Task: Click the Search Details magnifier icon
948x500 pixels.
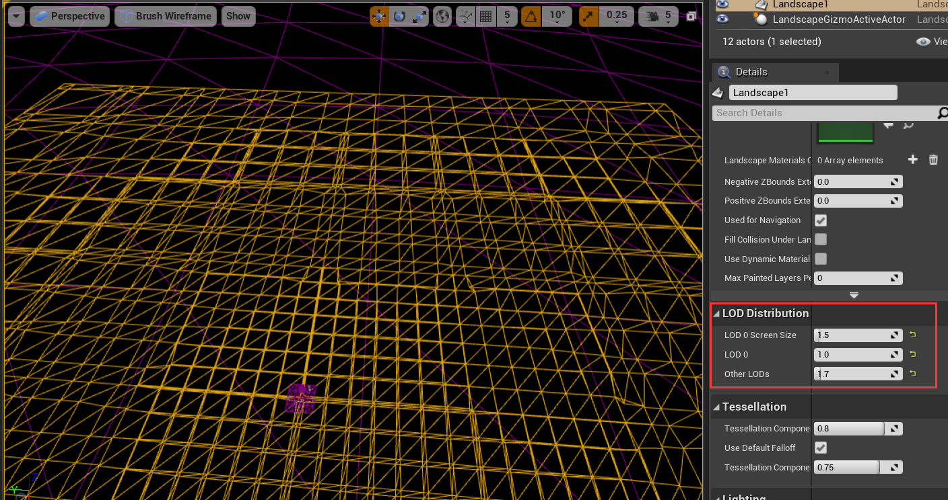Action: [943, 113]
